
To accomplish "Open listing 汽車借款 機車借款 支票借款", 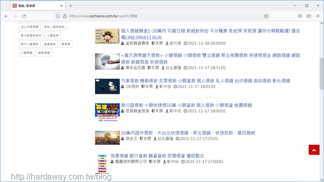I will pos(206,81).
